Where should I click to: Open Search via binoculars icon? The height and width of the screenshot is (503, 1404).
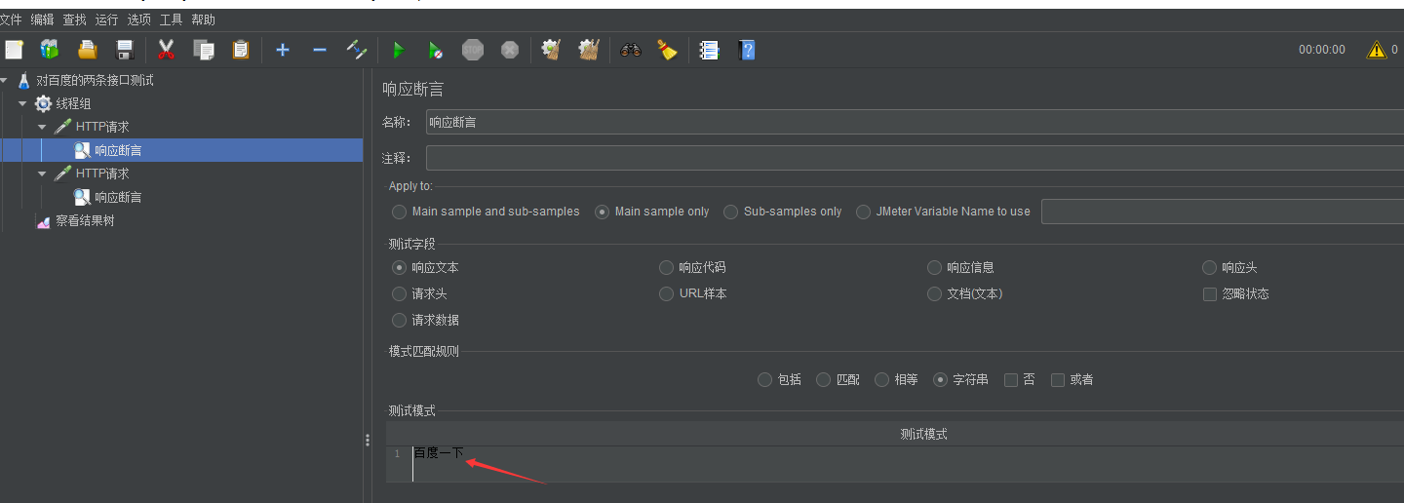631,50
